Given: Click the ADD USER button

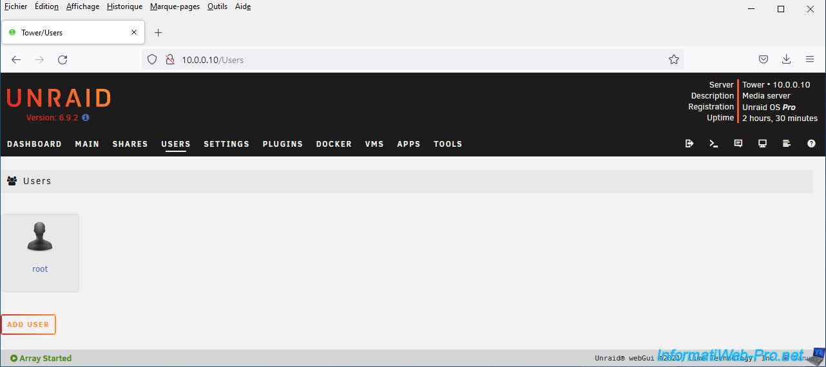Looking at the screenshot, I should [28, 325].
